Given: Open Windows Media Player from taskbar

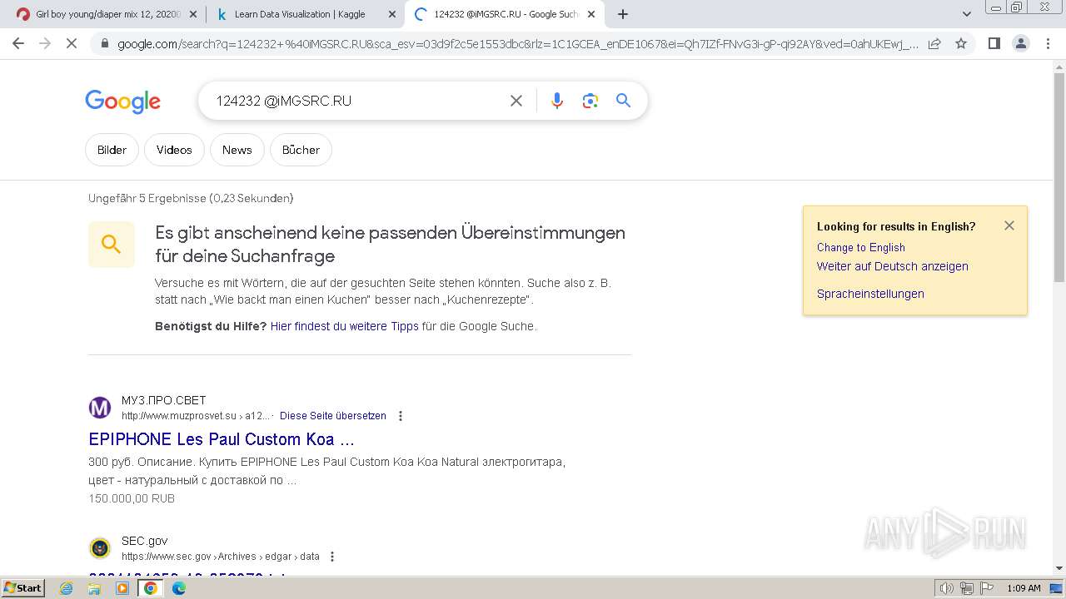Looking at the screenshot, I should coord(122,588).
